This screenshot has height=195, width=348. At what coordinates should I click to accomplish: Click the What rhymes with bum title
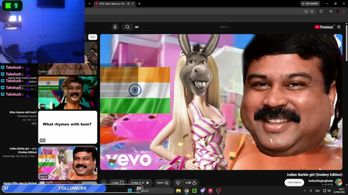click(23, 112)
